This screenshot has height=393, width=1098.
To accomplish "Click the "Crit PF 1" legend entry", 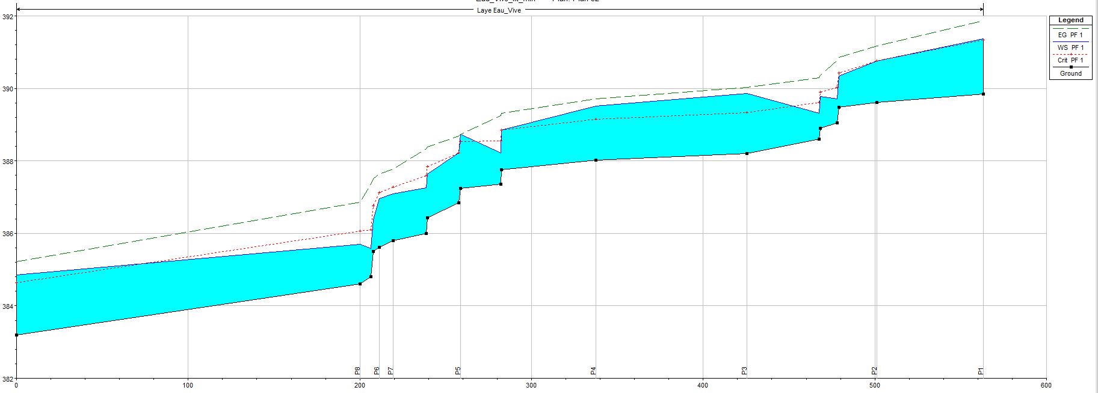I will point(1070,60).
